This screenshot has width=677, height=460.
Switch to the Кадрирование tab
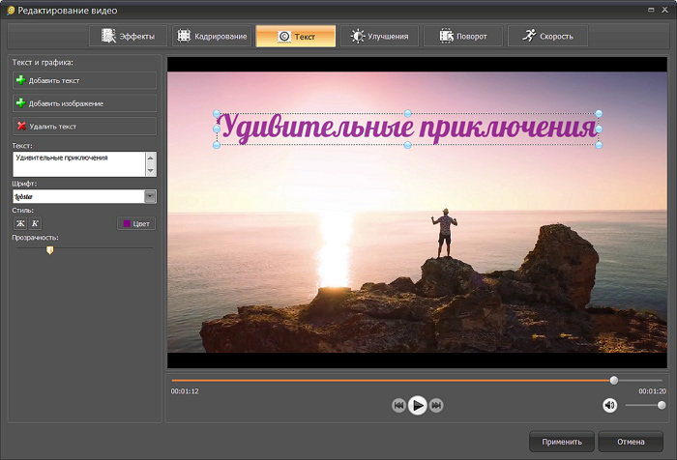212,36
